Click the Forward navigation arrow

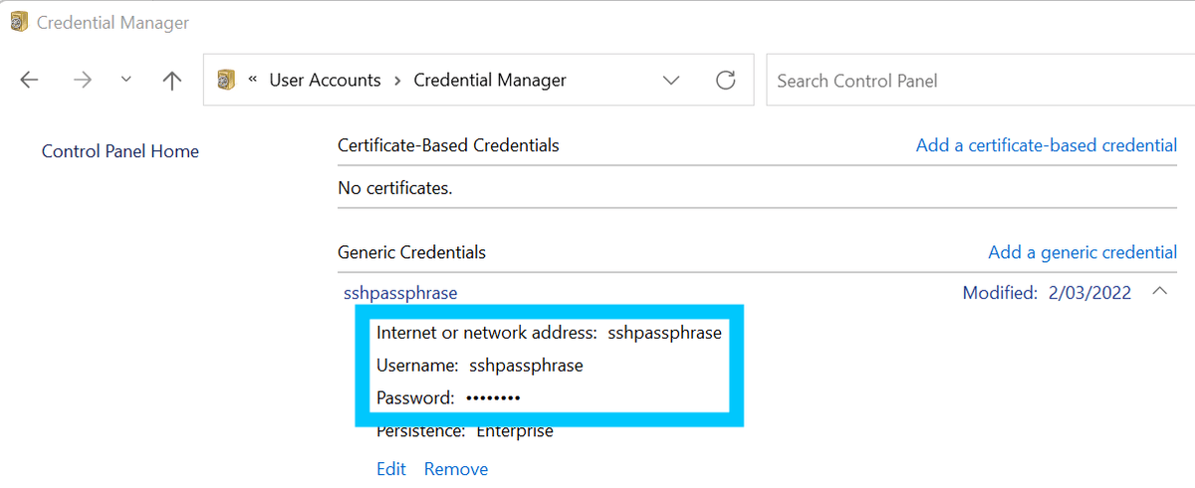[83, 81]
